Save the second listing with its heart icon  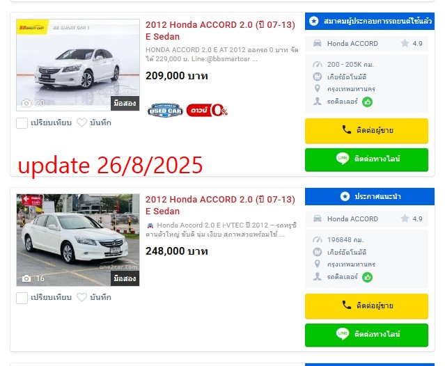pos(81,297)
